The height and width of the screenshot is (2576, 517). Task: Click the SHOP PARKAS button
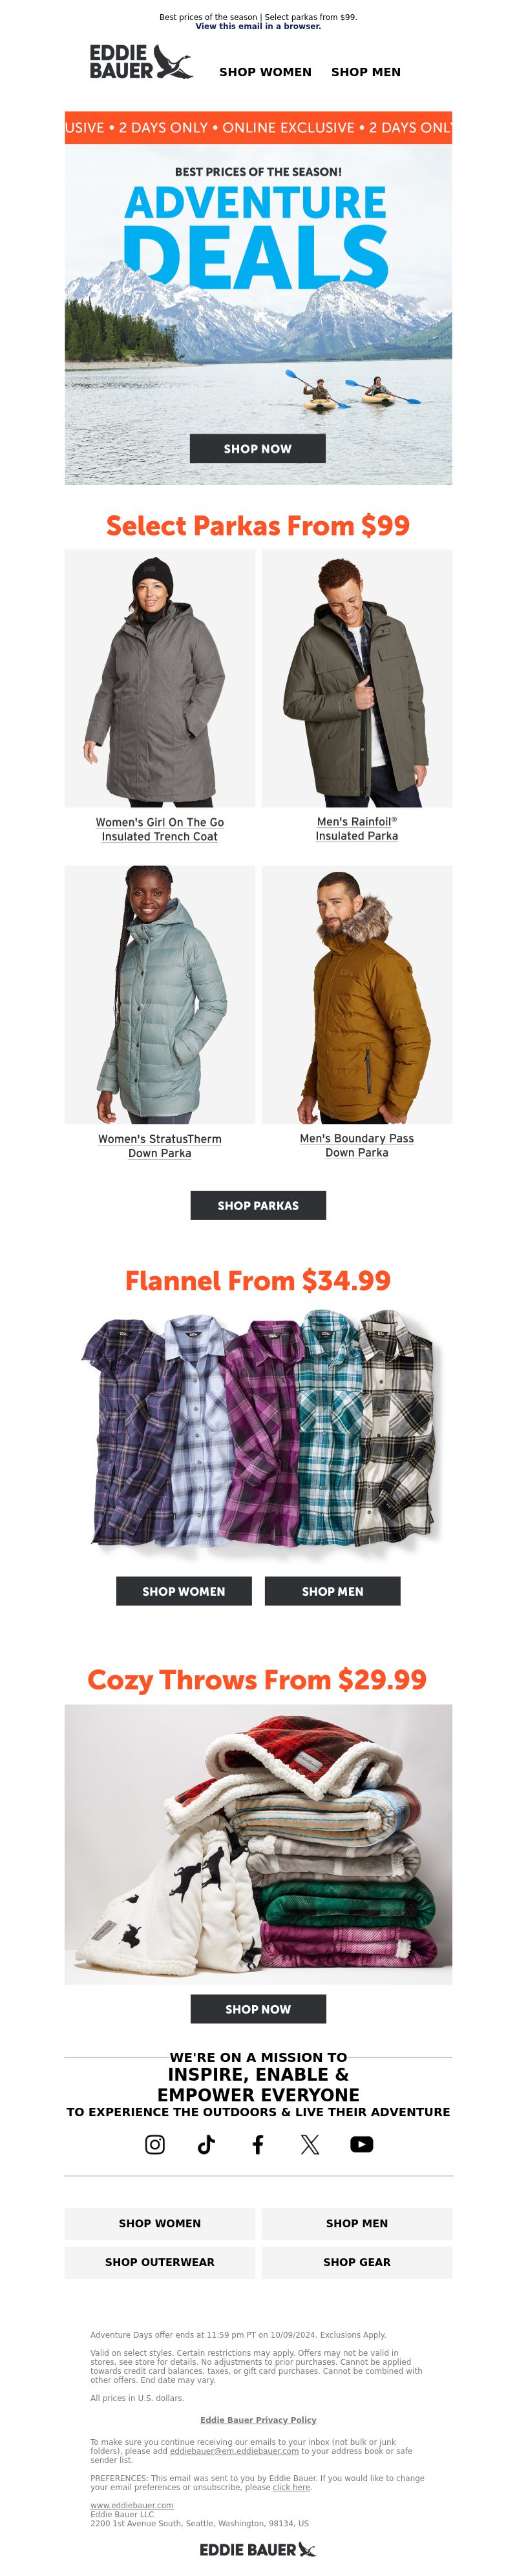(x=258, y=1205)
